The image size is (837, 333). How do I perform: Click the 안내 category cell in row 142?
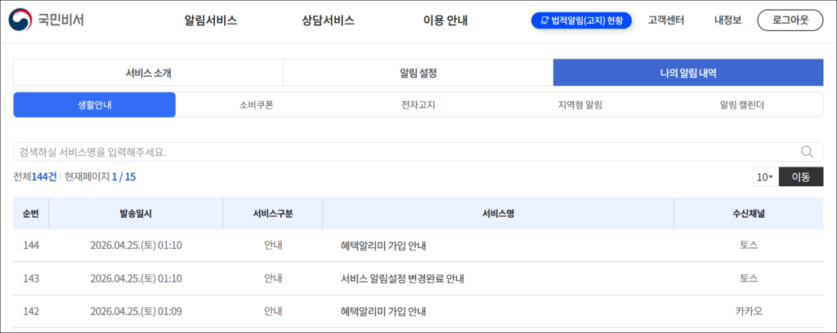point(273,312)
